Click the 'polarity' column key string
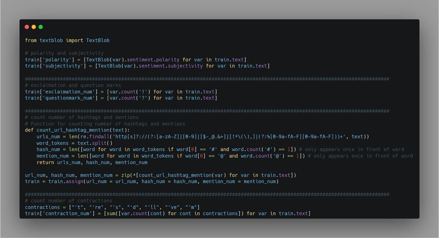 click(57, 60)
